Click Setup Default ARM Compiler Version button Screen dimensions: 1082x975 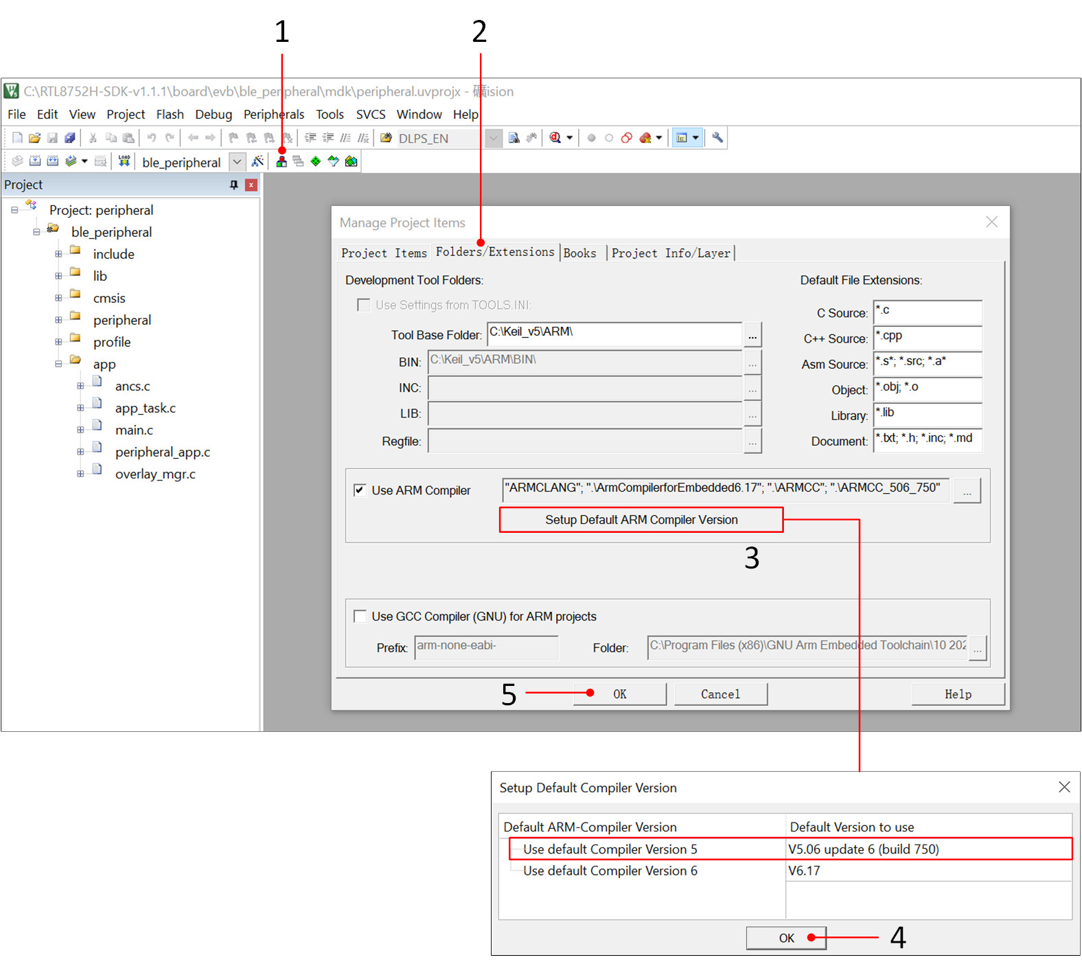[x=641, y=520]
